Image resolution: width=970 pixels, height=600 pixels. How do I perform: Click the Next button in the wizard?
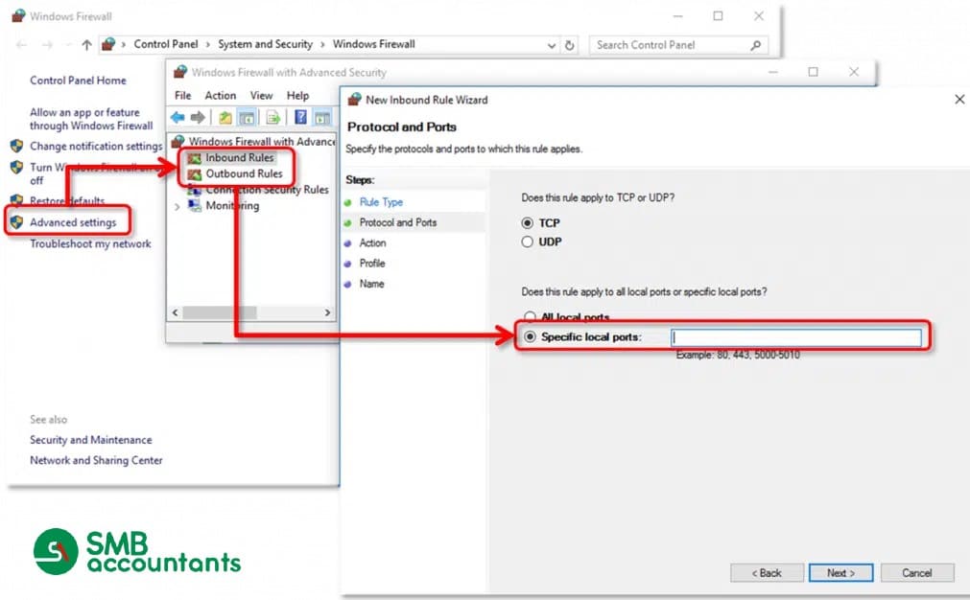[840, 573]
